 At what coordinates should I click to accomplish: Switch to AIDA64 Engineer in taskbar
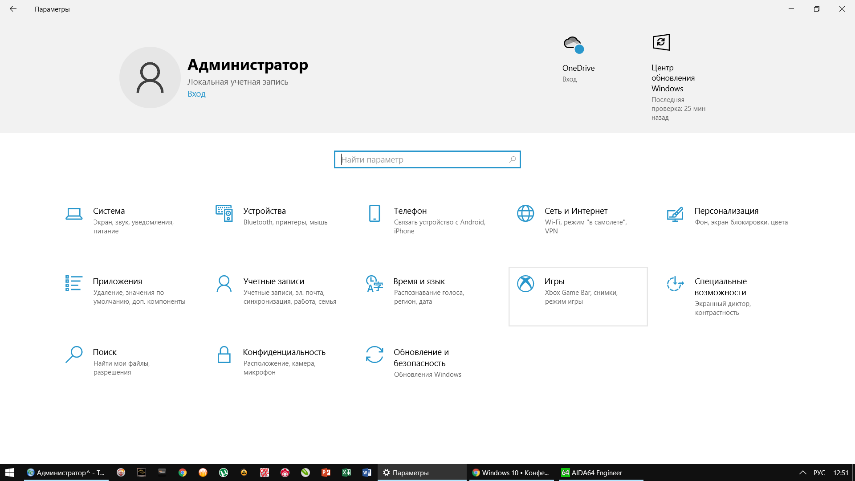(x=592, y=473)
